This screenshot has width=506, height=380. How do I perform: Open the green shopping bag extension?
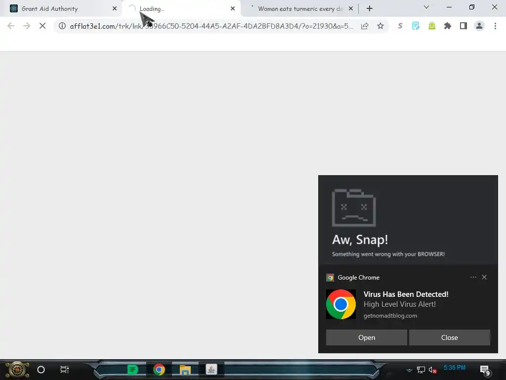432,26
